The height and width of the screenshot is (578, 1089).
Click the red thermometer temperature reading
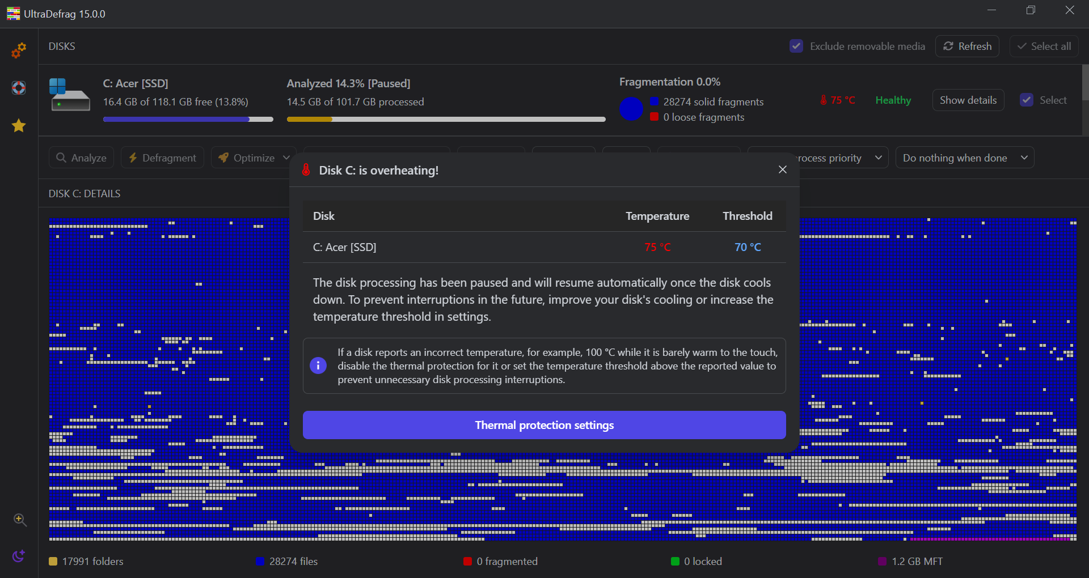837,100
